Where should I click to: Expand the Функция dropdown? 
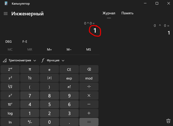[x=53, y=61]
